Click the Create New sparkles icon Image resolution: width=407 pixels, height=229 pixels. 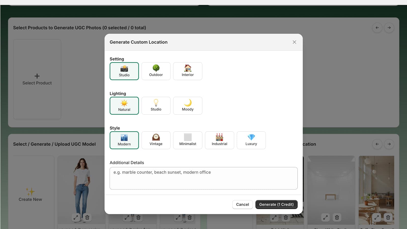(x=30, y=192)
